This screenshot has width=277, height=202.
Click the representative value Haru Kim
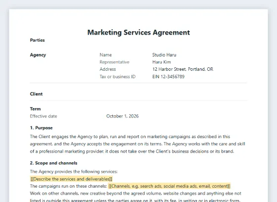click(x=162, y=62)
